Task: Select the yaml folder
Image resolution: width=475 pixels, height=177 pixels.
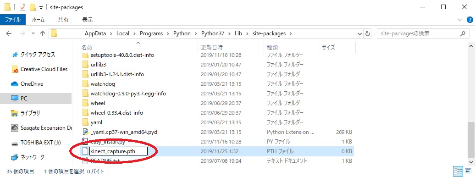Action: (x=96, y=122)
